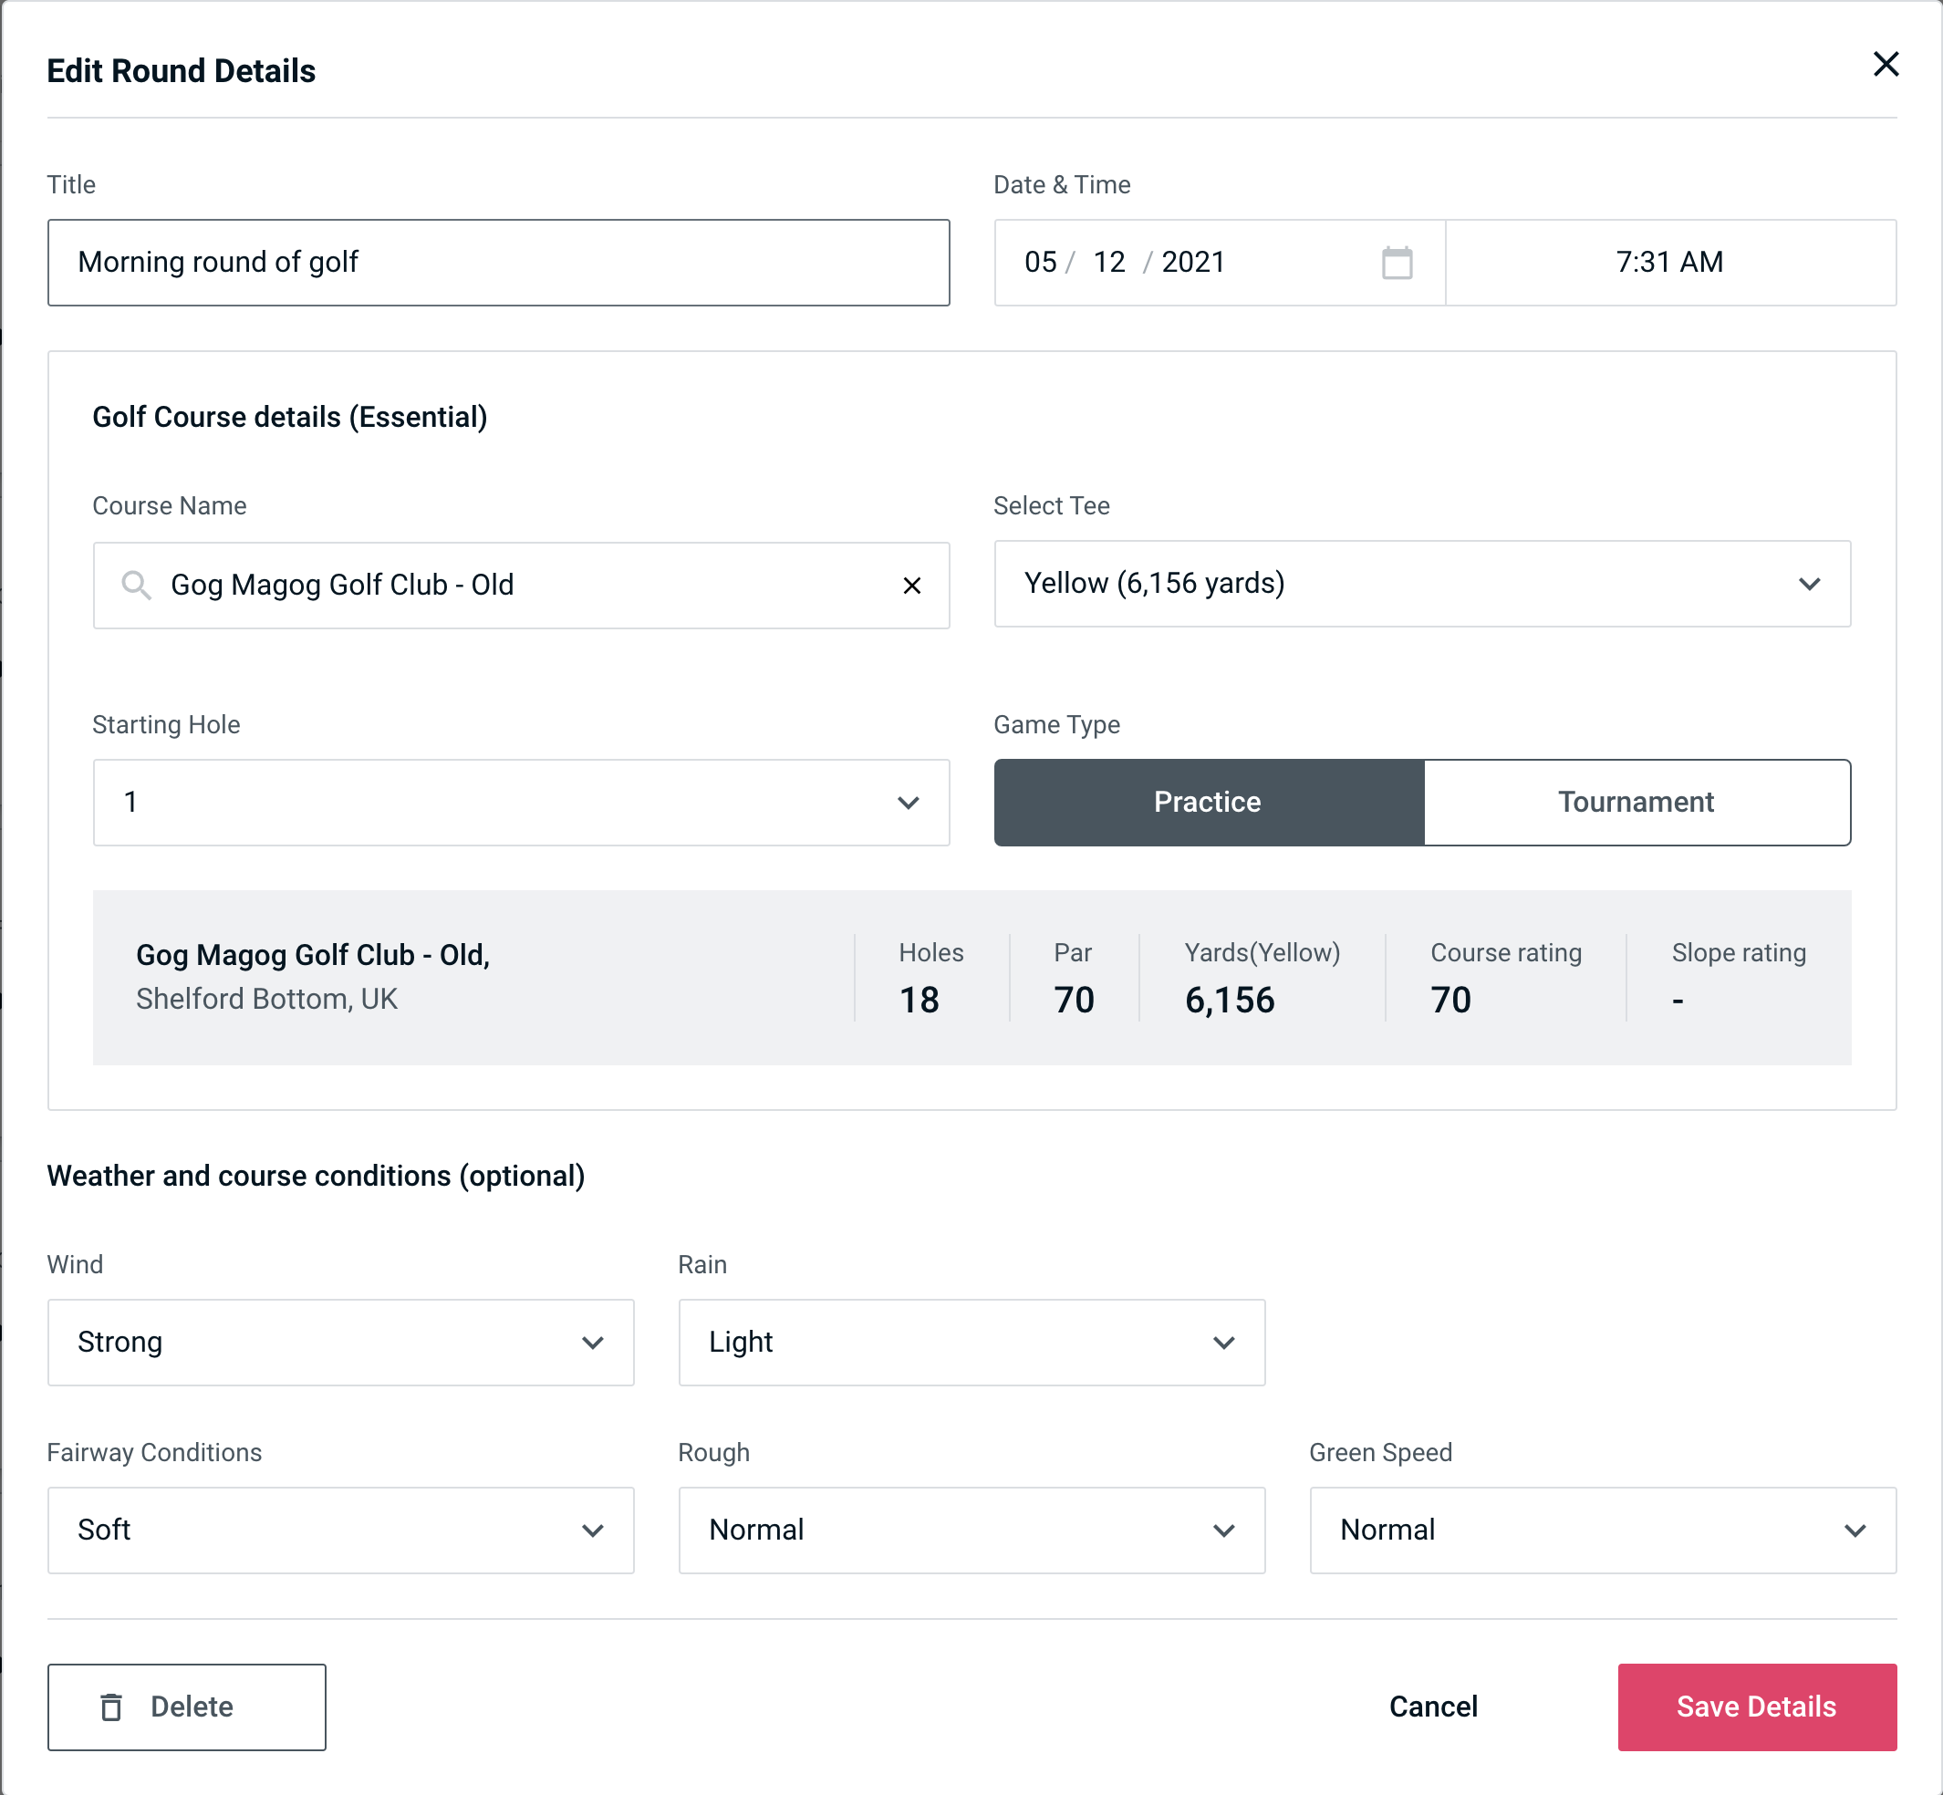Expand the Fairway Conditions dropdown

pyautogui.click(x=340, y=1528)
